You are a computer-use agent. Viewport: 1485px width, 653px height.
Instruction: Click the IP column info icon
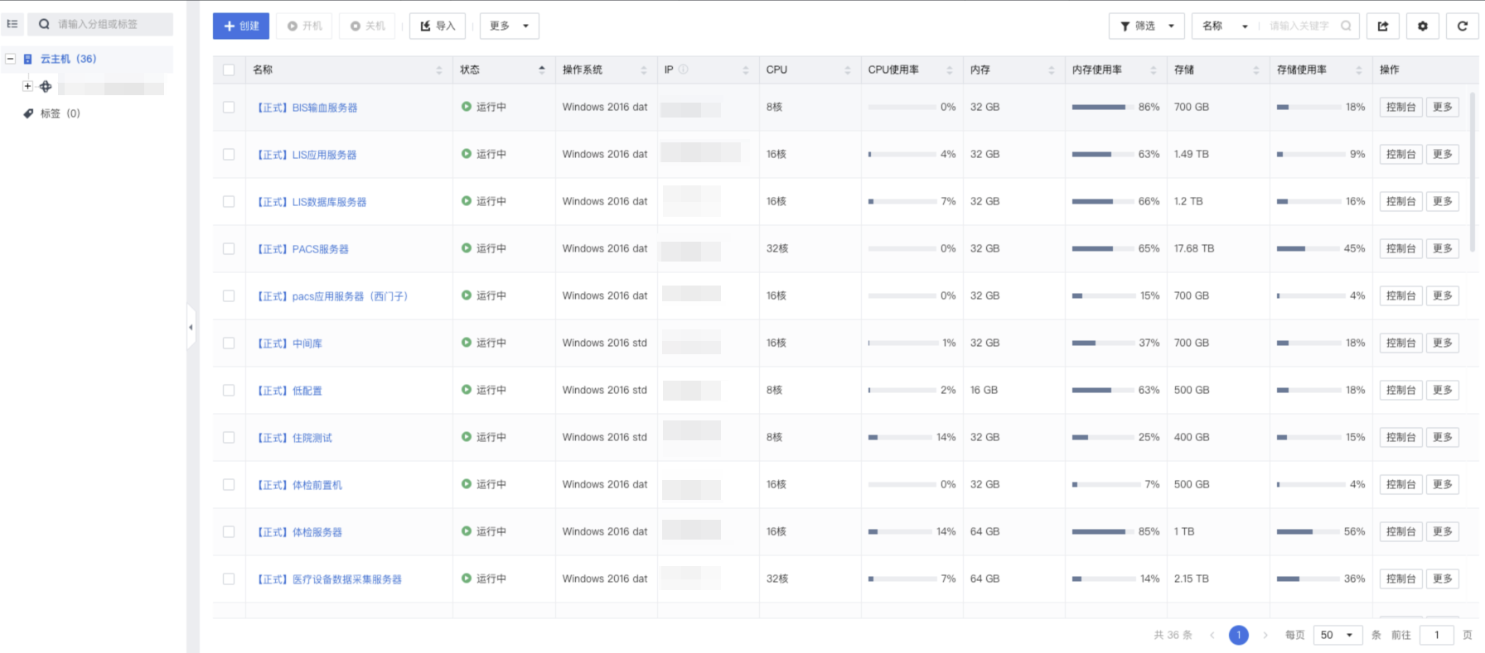(x=684, y=70)
